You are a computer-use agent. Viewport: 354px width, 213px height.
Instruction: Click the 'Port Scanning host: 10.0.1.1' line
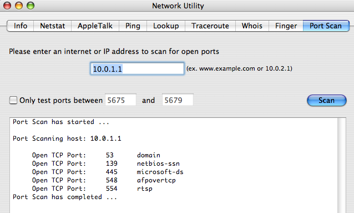(67, 138)
